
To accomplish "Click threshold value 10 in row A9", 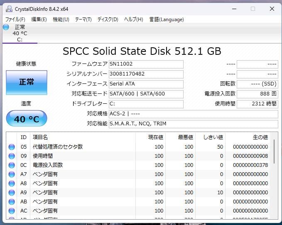I will pos(220,193).
